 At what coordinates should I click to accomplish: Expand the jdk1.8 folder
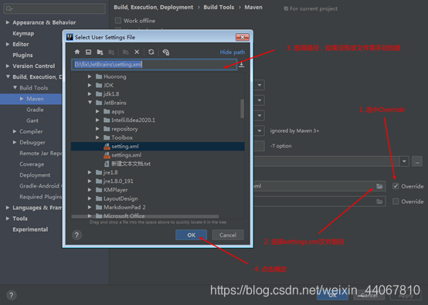(90, 94)
